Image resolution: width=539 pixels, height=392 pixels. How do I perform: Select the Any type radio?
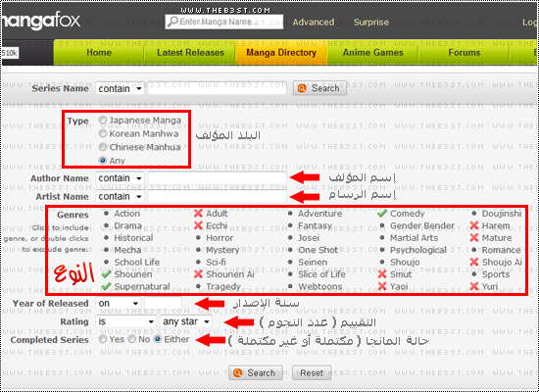(103, 161)
